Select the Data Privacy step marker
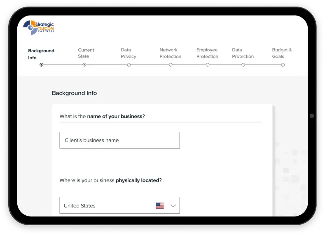Screen dimensions: 325x235 [129, 65]
